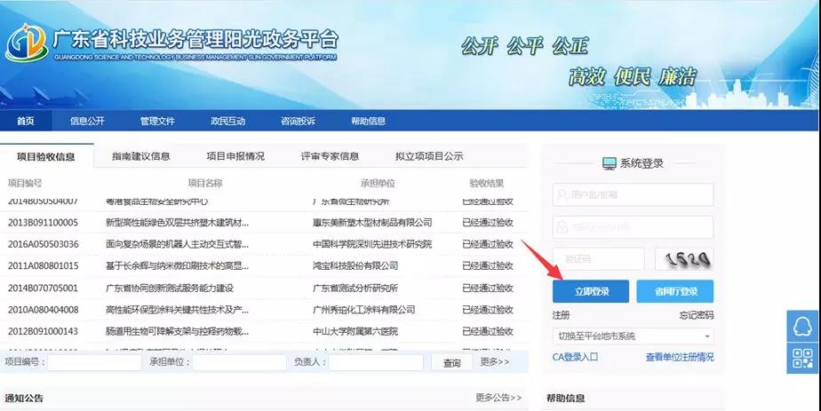Click the 项目编号 search input field
821x411 pixels.
click(x=94, y=362)
